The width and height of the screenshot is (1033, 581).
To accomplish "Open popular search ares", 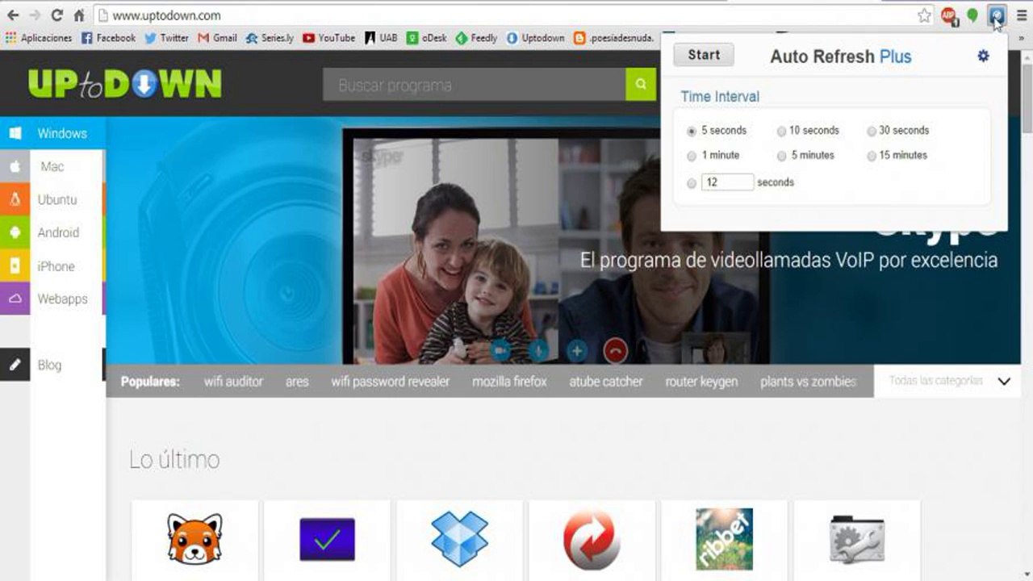I will pos(297,382).
